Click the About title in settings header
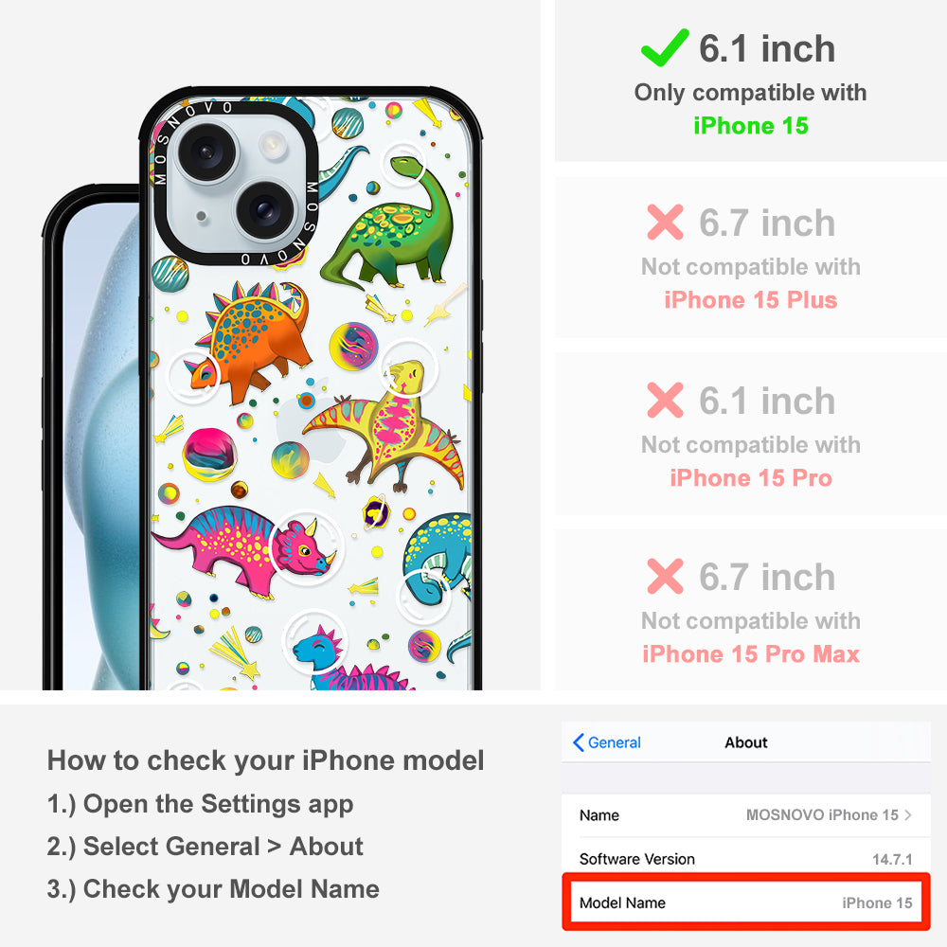Screen dimensions: 947x947 746,742
